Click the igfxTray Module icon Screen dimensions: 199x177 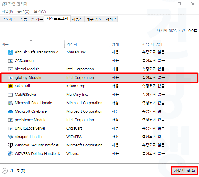coord(11,78)
